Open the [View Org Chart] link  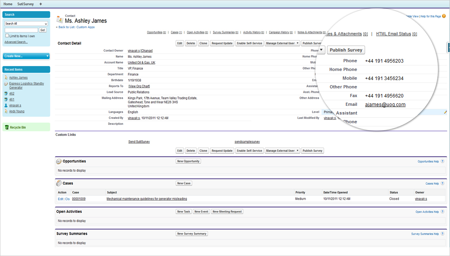click(x=139, y=86)
